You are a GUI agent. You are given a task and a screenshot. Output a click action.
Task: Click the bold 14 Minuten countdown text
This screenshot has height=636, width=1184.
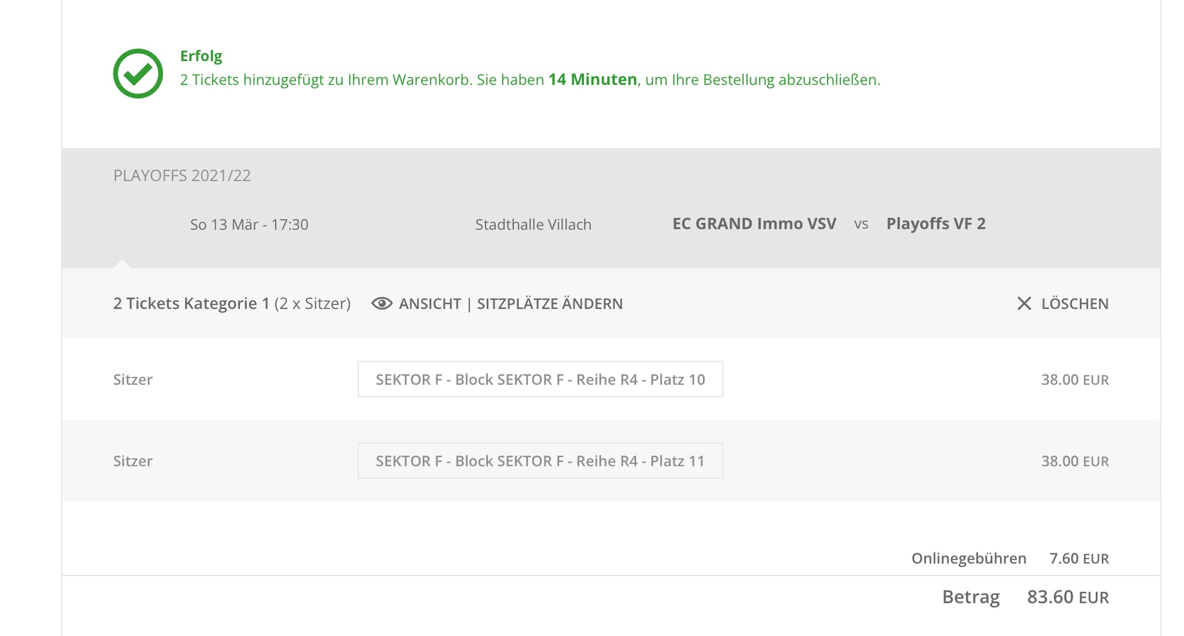[592, 80]
